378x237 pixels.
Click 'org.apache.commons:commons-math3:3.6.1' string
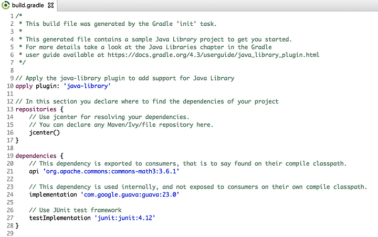coord(111,171)
